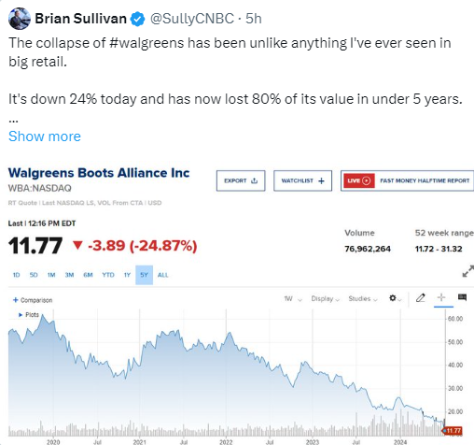Add stock via WATCHLIST button
Screen dimensions: 474x445
click(302, 180)
